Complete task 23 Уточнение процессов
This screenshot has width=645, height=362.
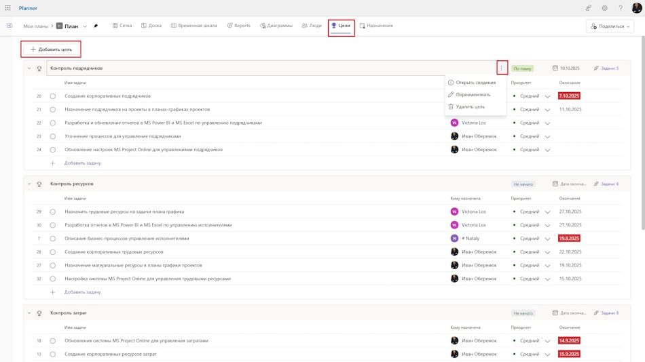tap(53, 136)
